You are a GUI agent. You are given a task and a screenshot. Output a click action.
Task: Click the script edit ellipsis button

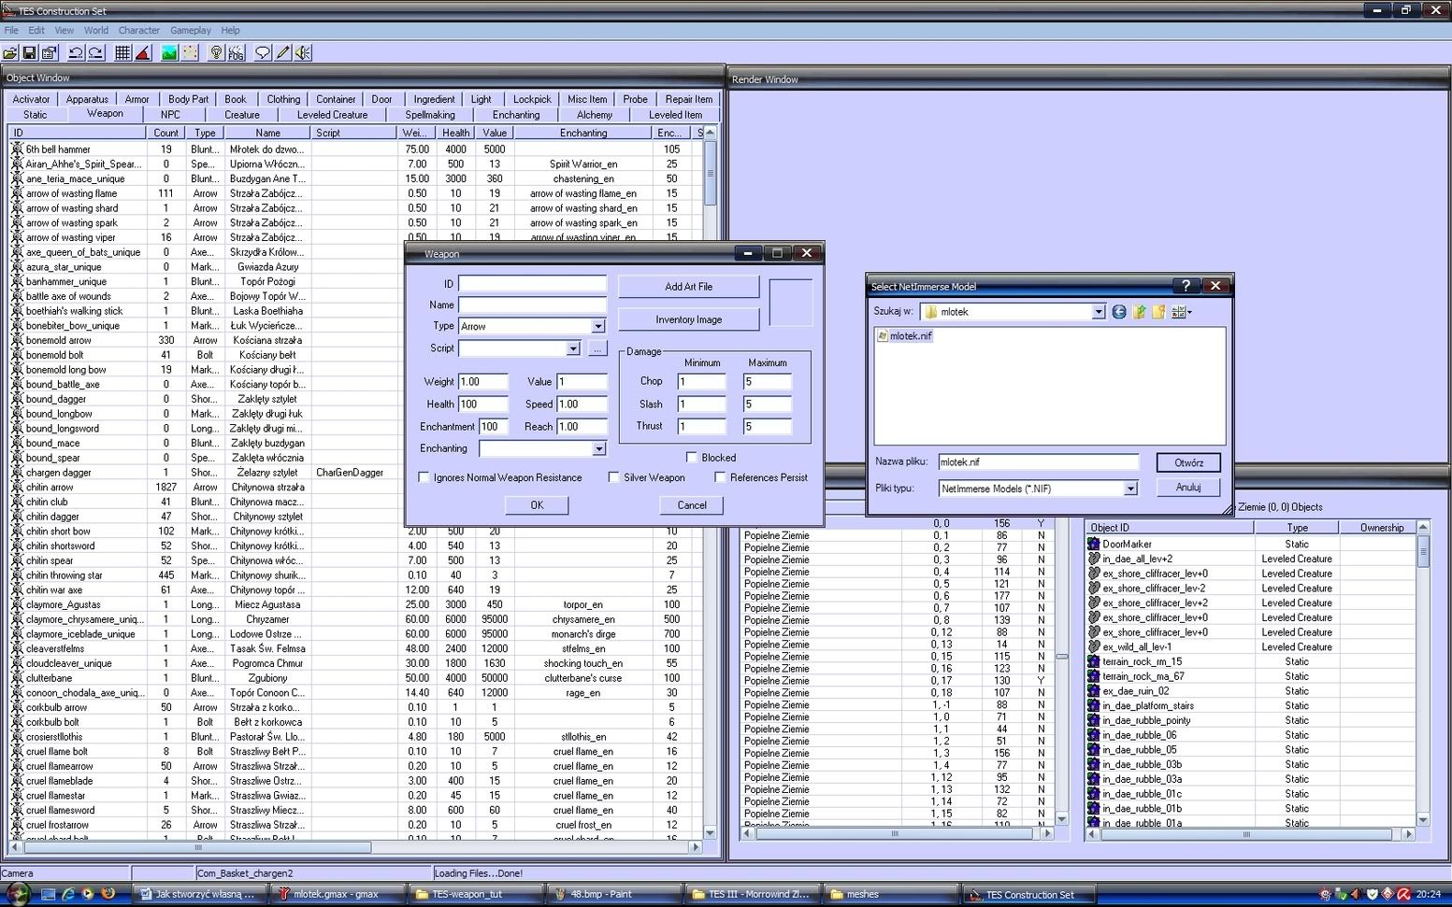[x=597, y=348]
